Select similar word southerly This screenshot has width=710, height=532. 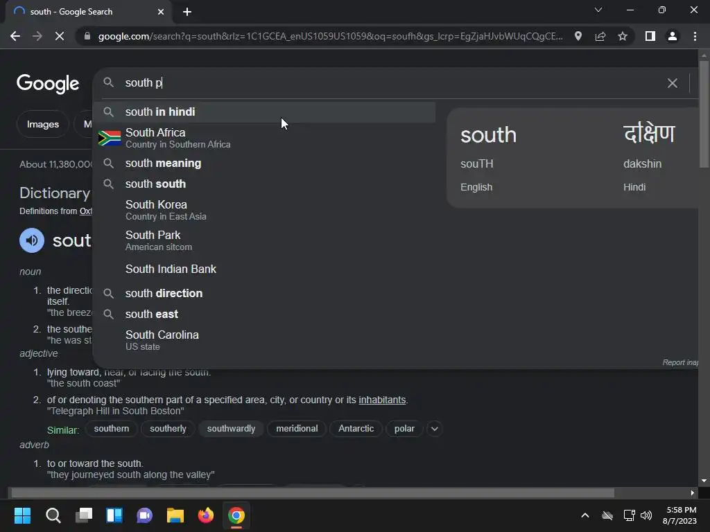[168, 428]
